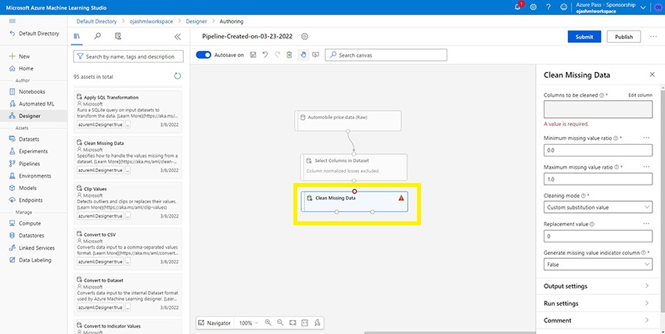Refresh the asset list
Viewport: 665px width, 334px height.
click(178, 77)
